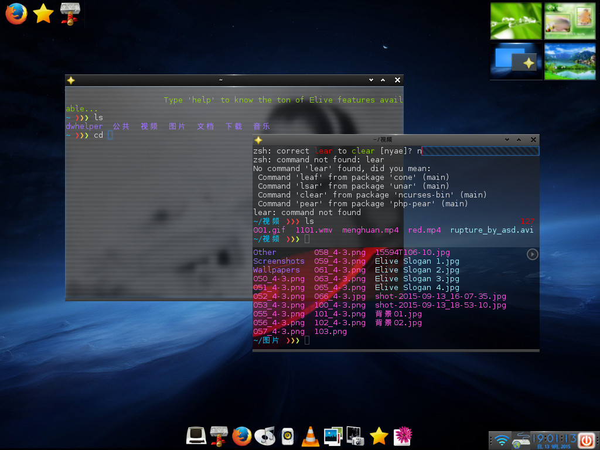Click the file '066_4-3.jpg'
The width and height of the screenshot is (600, 450).
click(340, 296)
